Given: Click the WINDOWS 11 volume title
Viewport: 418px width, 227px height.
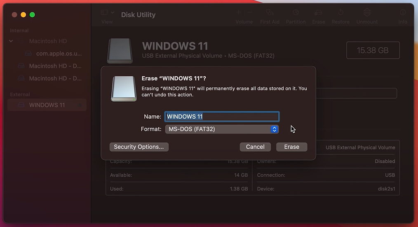Looking at the screenshot, I should click(x=175, y=46).
